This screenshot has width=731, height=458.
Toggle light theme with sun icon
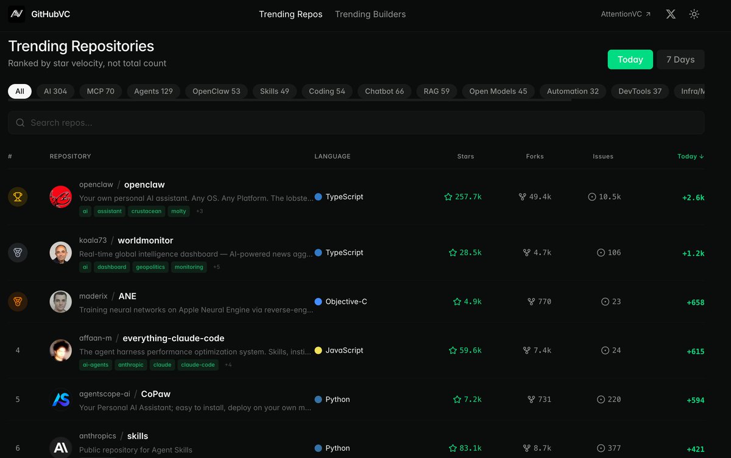694,14
